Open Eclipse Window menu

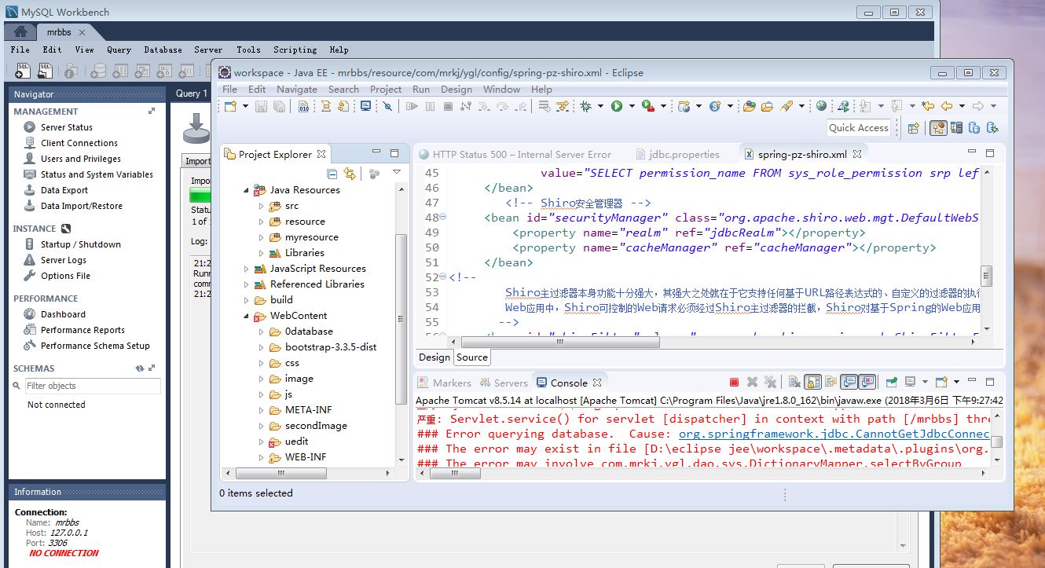click(x=501, y=90)
